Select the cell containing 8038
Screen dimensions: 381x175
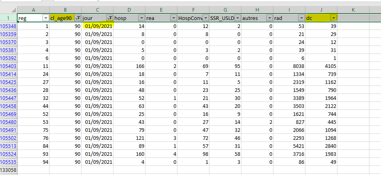coord(289,66)
